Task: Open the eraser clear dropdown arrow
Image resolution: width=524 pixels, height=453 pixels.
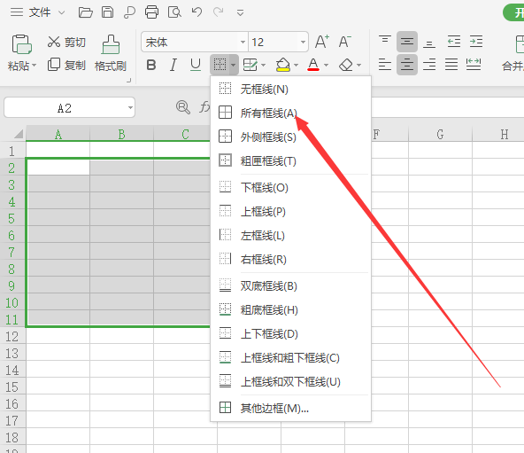Action: [358, 65]
